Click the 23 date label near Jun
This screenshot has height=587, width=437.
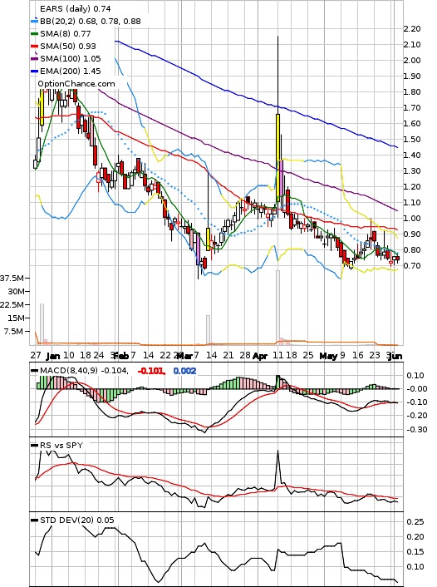pos(375,355)
